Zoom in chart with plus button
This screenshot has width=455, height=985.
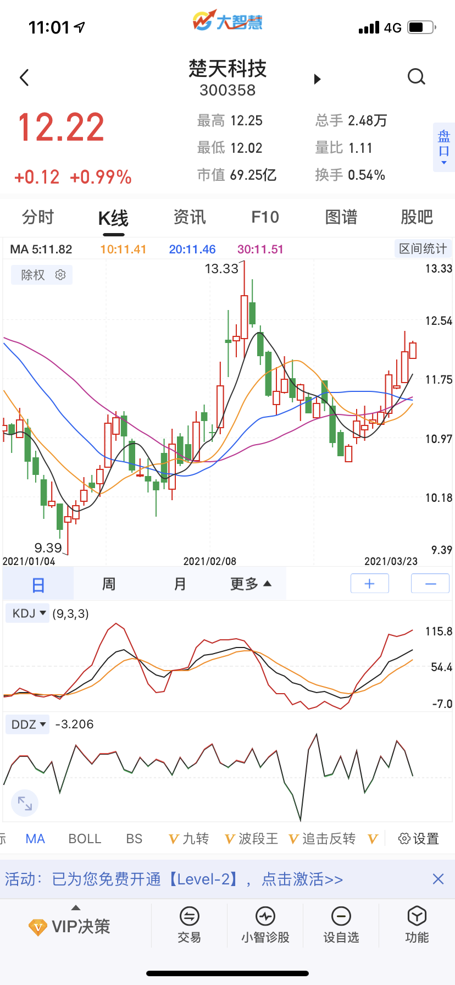370,584
